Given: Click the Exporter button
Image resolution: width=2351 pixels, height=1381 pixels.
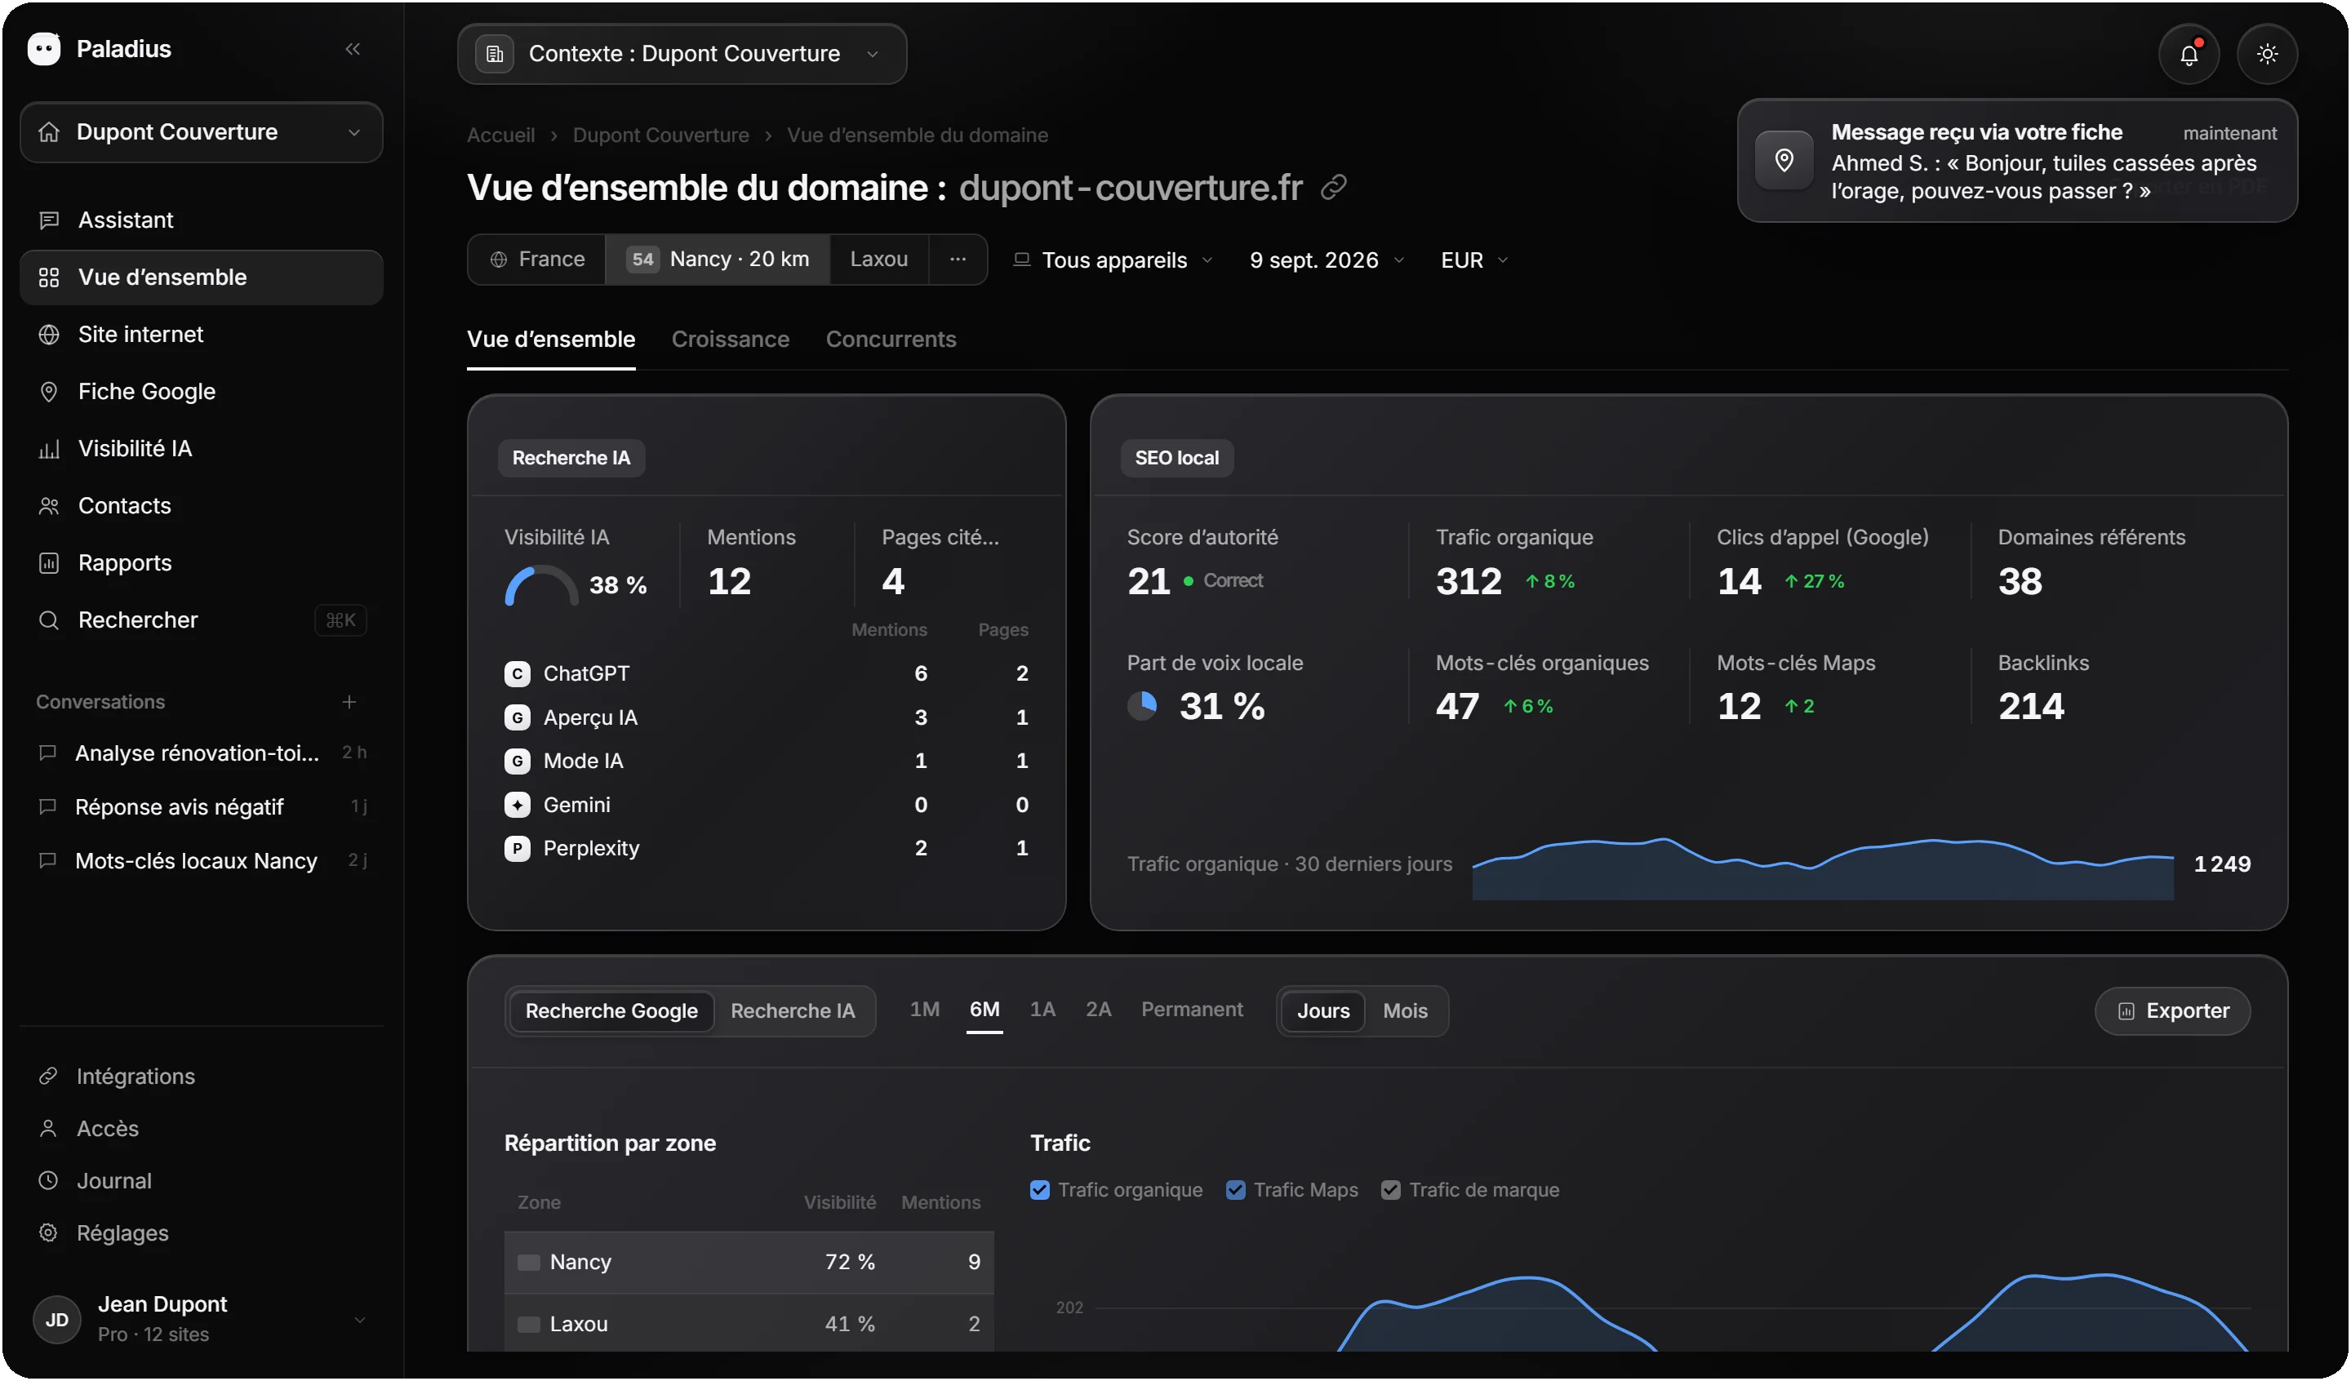Looking at the screenshot, I should click(2173, 1011).
